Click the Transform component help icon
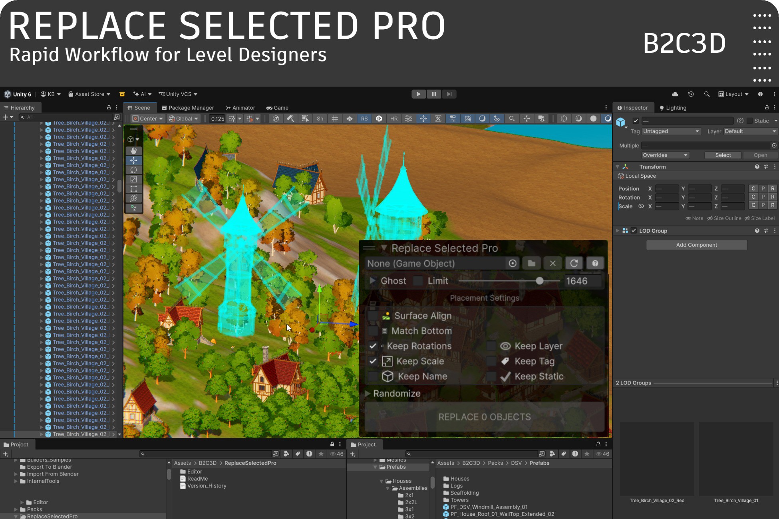 point(757,167)
